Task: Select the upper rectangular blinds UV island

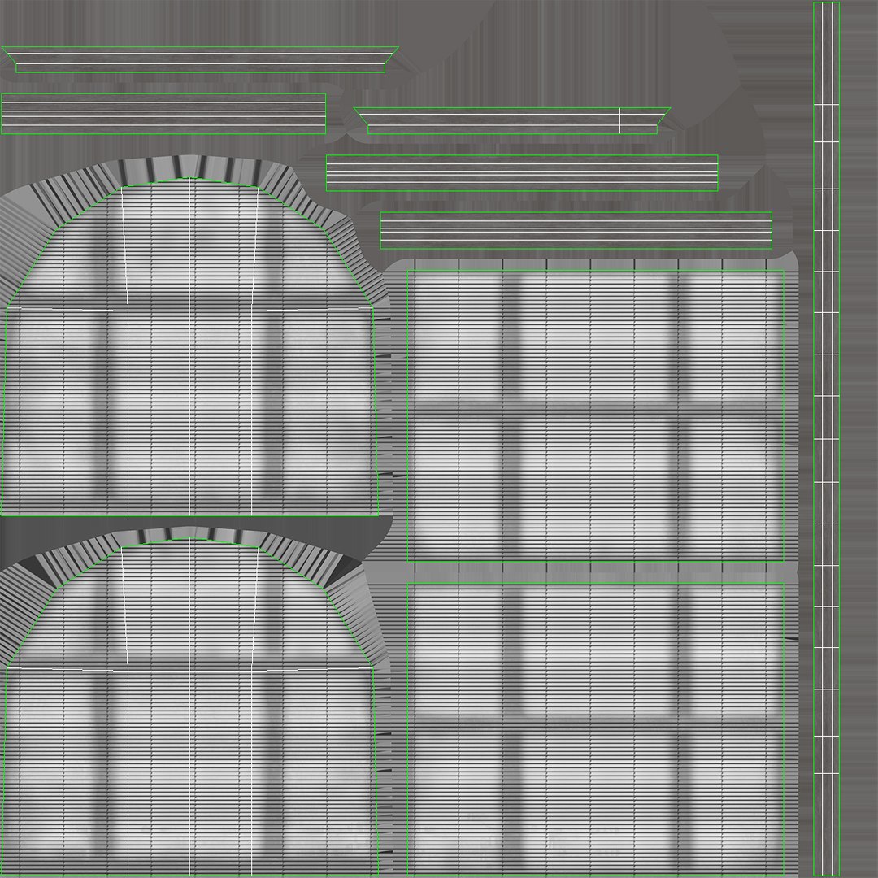Action: [x=595, y=416]
